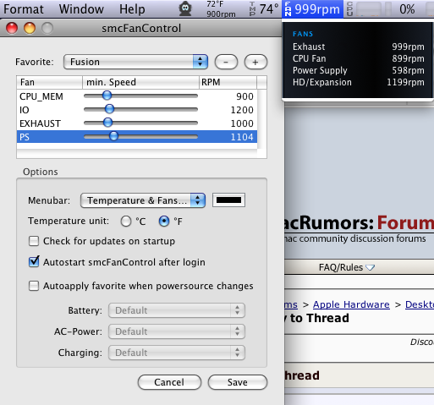Open the Help menu
434x405 pixels.
click(132, 9)
